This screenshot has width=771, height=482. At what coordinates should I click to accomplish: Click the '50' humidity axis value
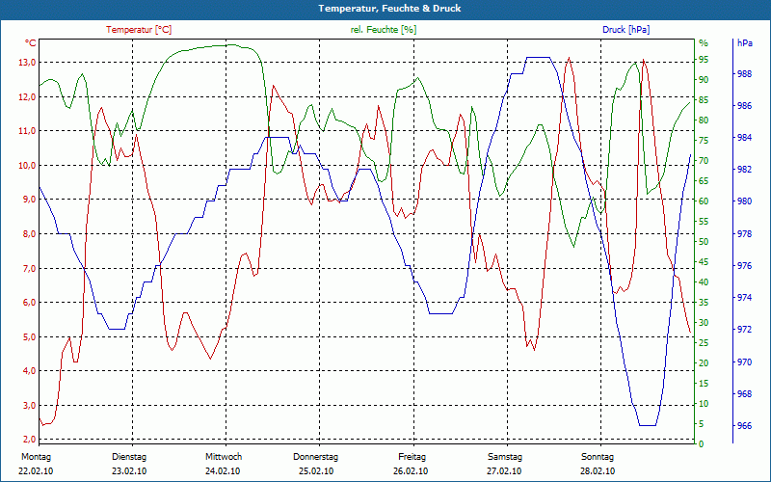704,242
